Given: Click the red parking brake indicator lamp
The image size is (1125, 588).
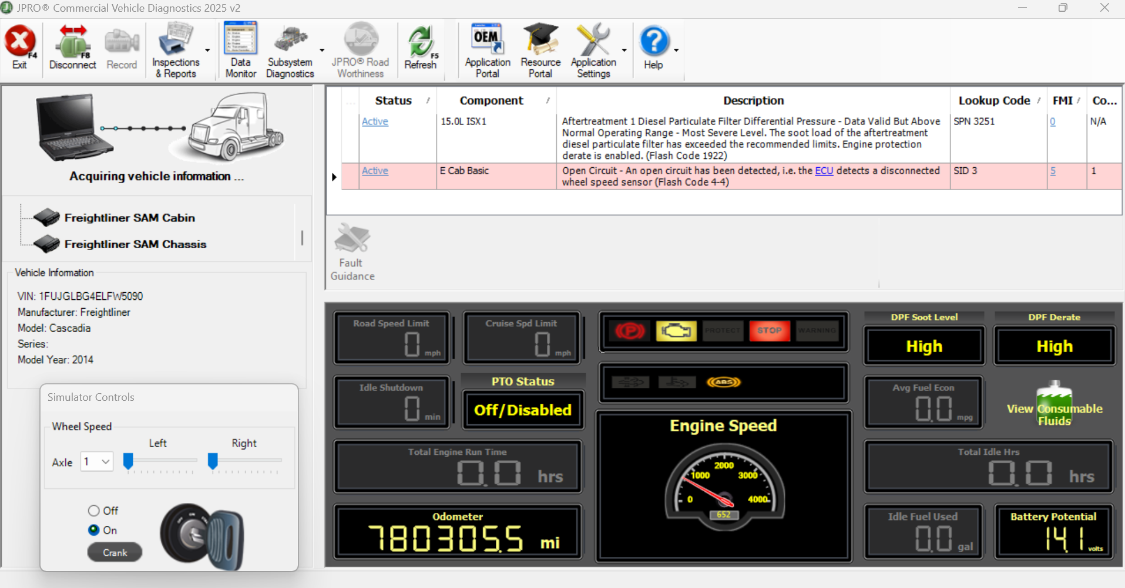Looking at the screenshot, I should (x=630, y=331).
